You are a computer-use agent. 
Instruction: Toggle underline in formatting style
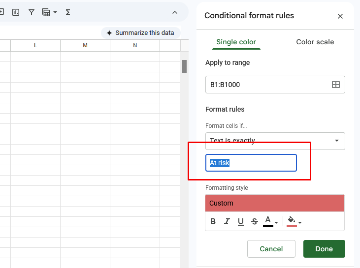241,221
